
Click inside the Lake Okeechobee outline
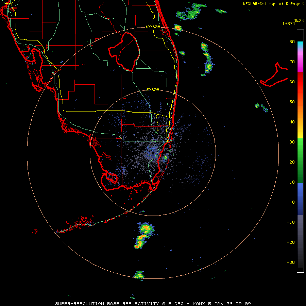coord(127,53)
